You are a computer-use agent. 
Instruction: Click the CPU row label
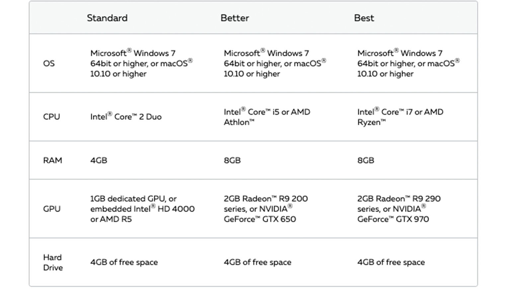[51, 117]
